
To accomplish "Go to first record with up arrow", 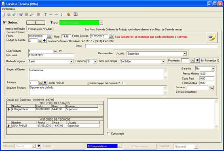I will pyautogui.click(x=45, y=14).
